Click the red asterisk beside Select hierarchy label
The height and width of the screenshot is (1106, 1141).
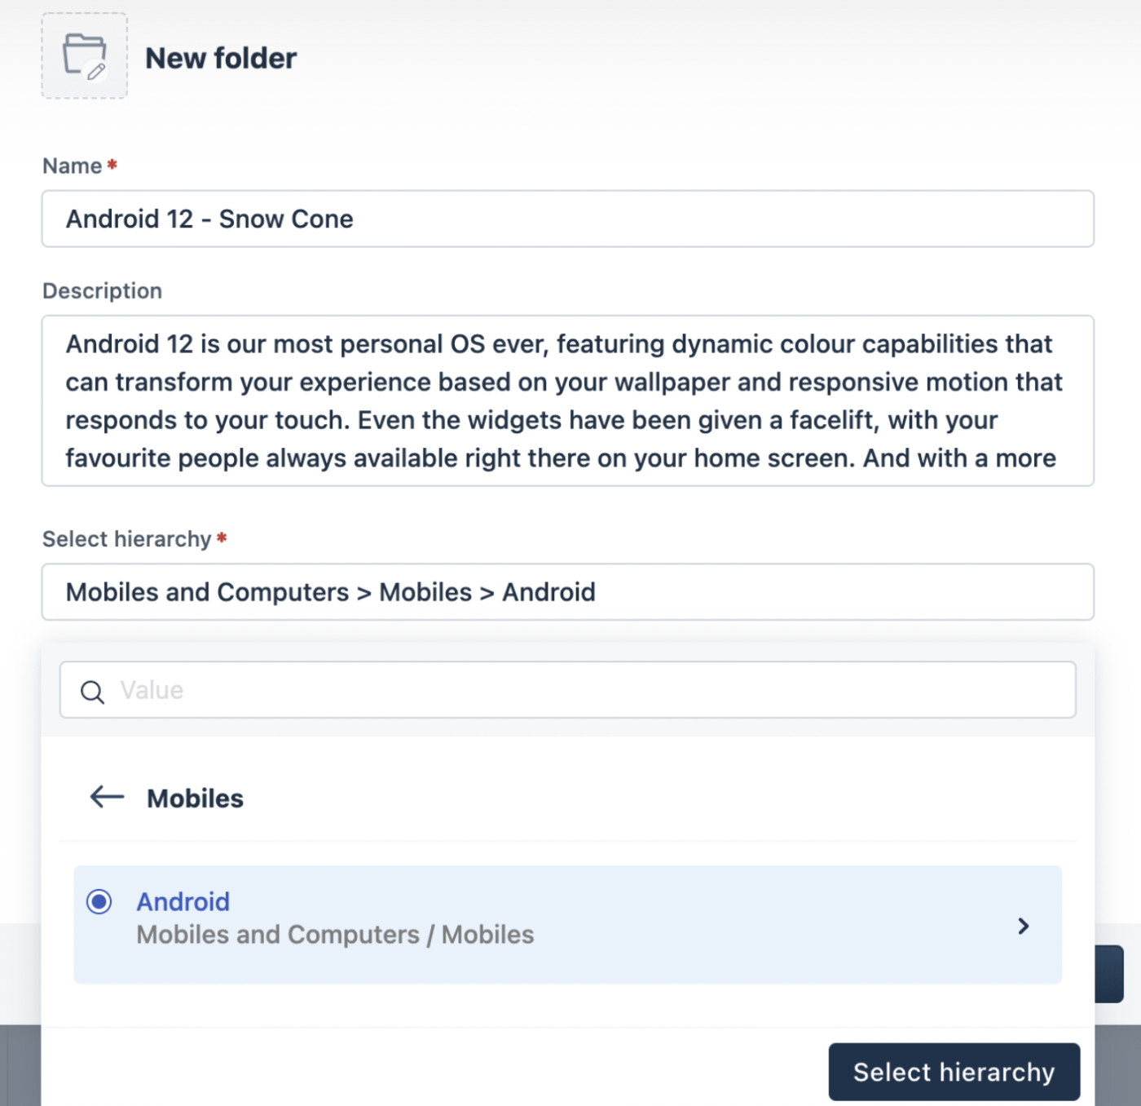pos(222,538)
